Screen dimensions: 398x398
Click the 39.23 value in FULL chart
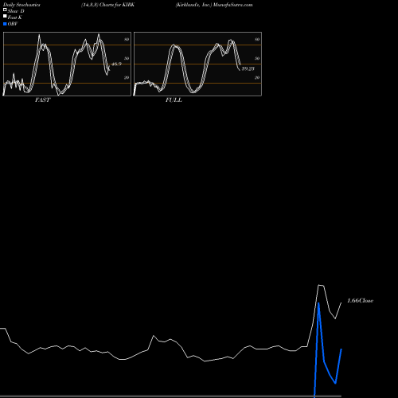(248, 68)
